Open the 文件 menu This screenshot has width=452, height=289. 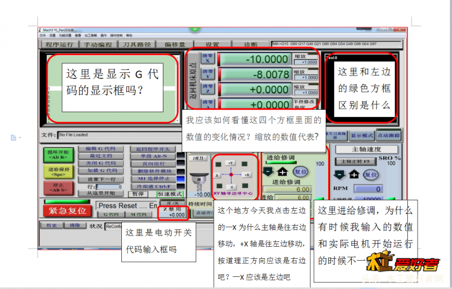(x=43, y=36)
